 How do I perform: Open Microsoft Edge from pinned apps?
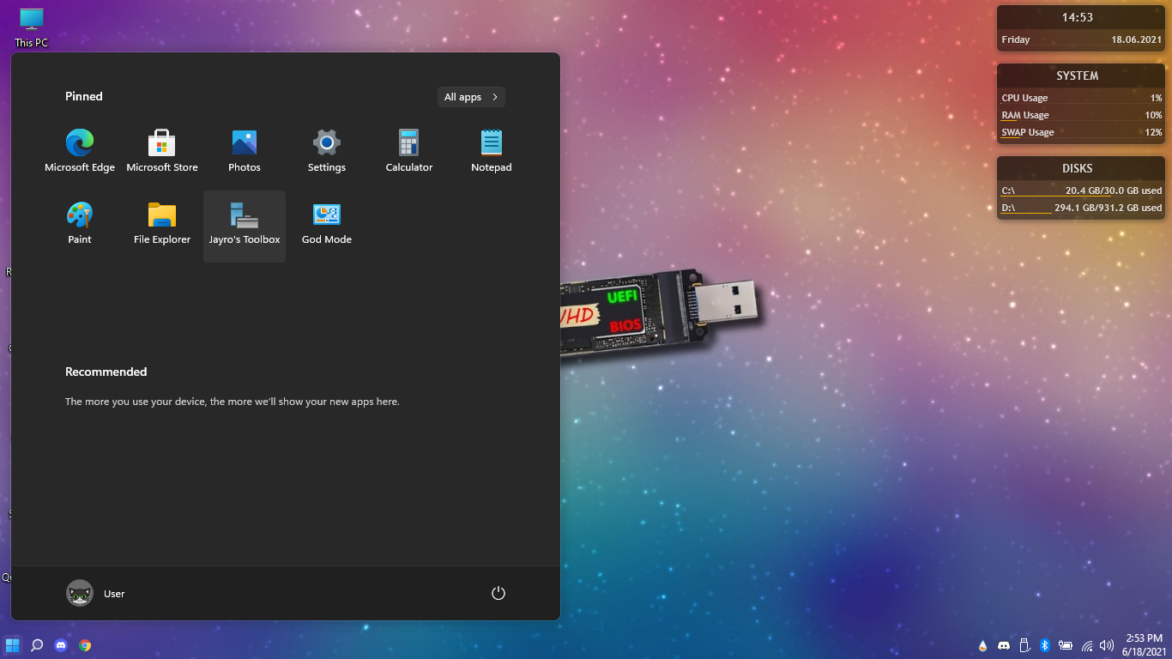point(80,151)
